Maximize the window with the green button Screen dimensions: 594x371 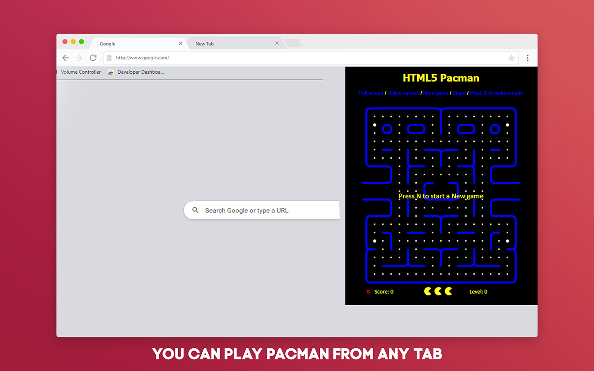coord(82,42)
